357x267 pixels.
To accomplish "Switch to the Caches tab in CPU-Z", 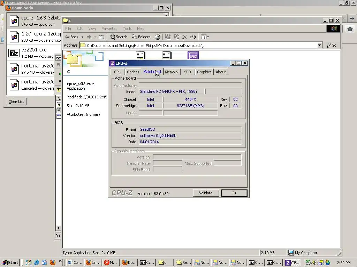I will coord(133,72).
